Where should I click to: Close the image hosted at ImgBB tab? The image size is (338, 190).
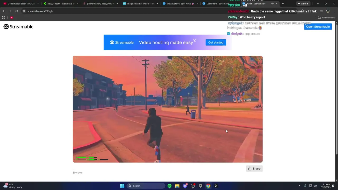click(157, 4)
